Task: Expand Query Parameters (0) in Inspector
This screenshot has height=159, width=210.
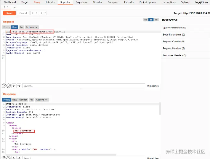Action: tap(185, 28)
